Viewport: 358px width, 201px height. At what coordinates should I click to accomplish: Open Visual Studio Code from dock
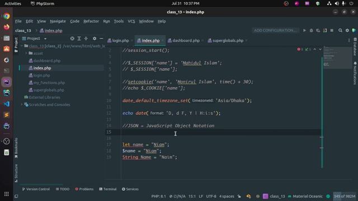pos(6,104)
